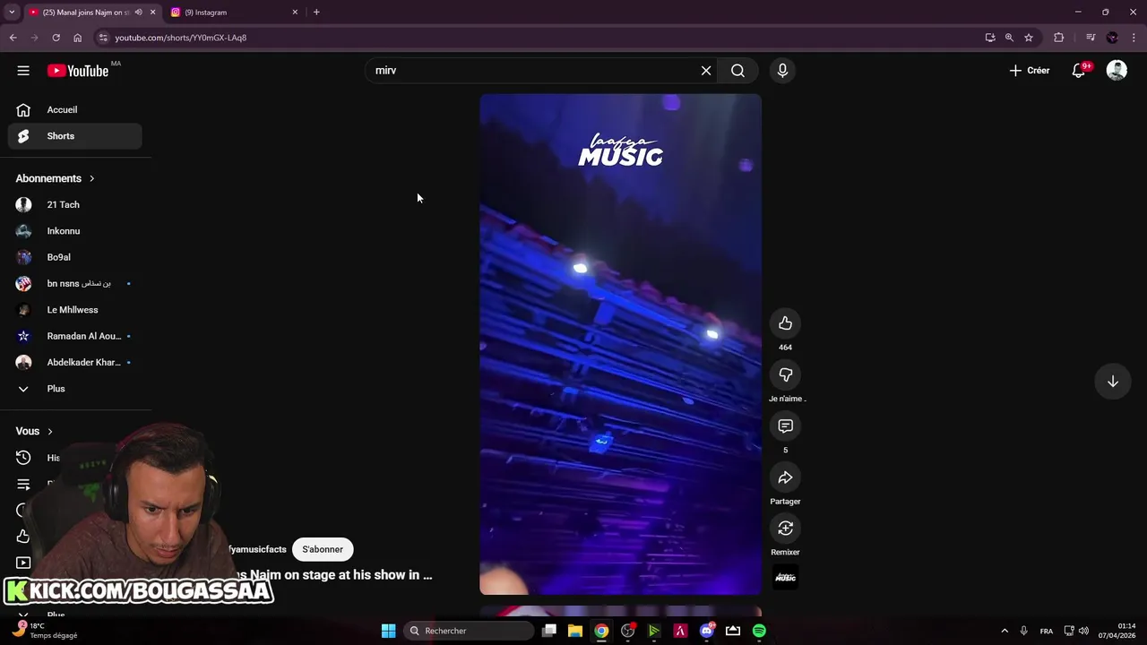Expand Abonnements section chevron

[91, 178]
